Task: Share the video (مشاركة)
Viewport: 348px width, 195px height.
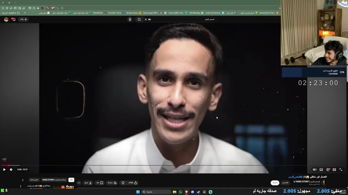Action: click(x=112, y=183)
